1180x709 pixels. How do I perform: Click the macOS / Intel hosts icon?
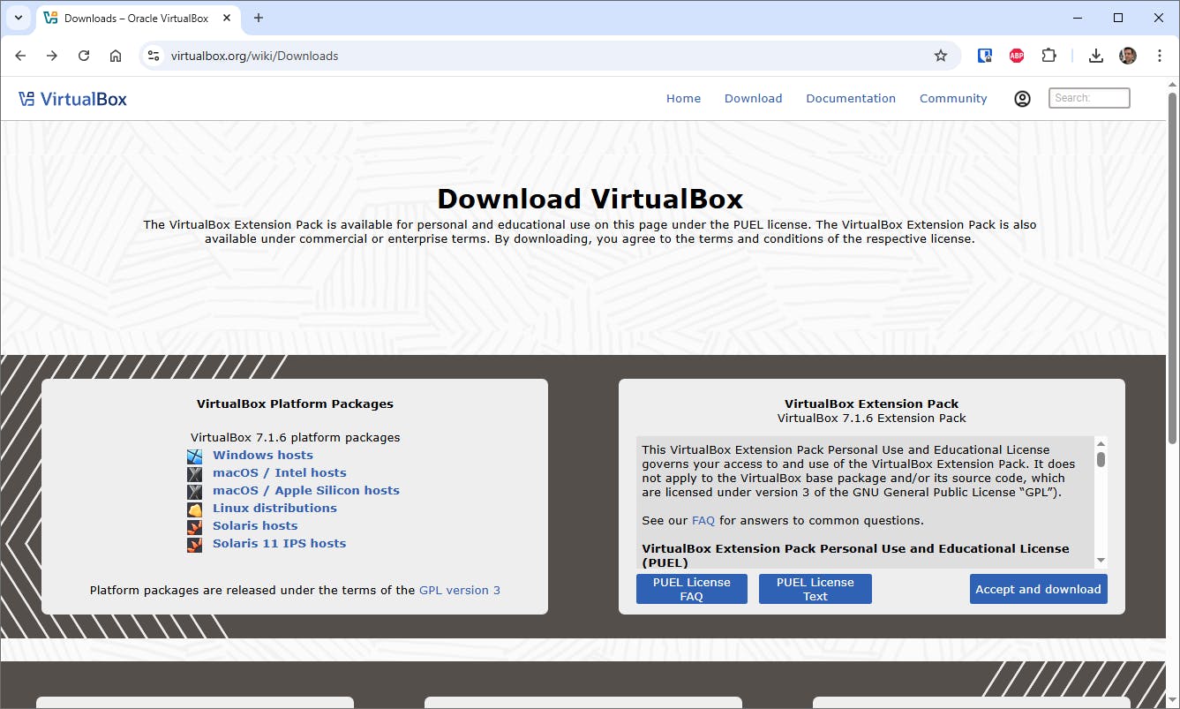[x=194, y=473]
